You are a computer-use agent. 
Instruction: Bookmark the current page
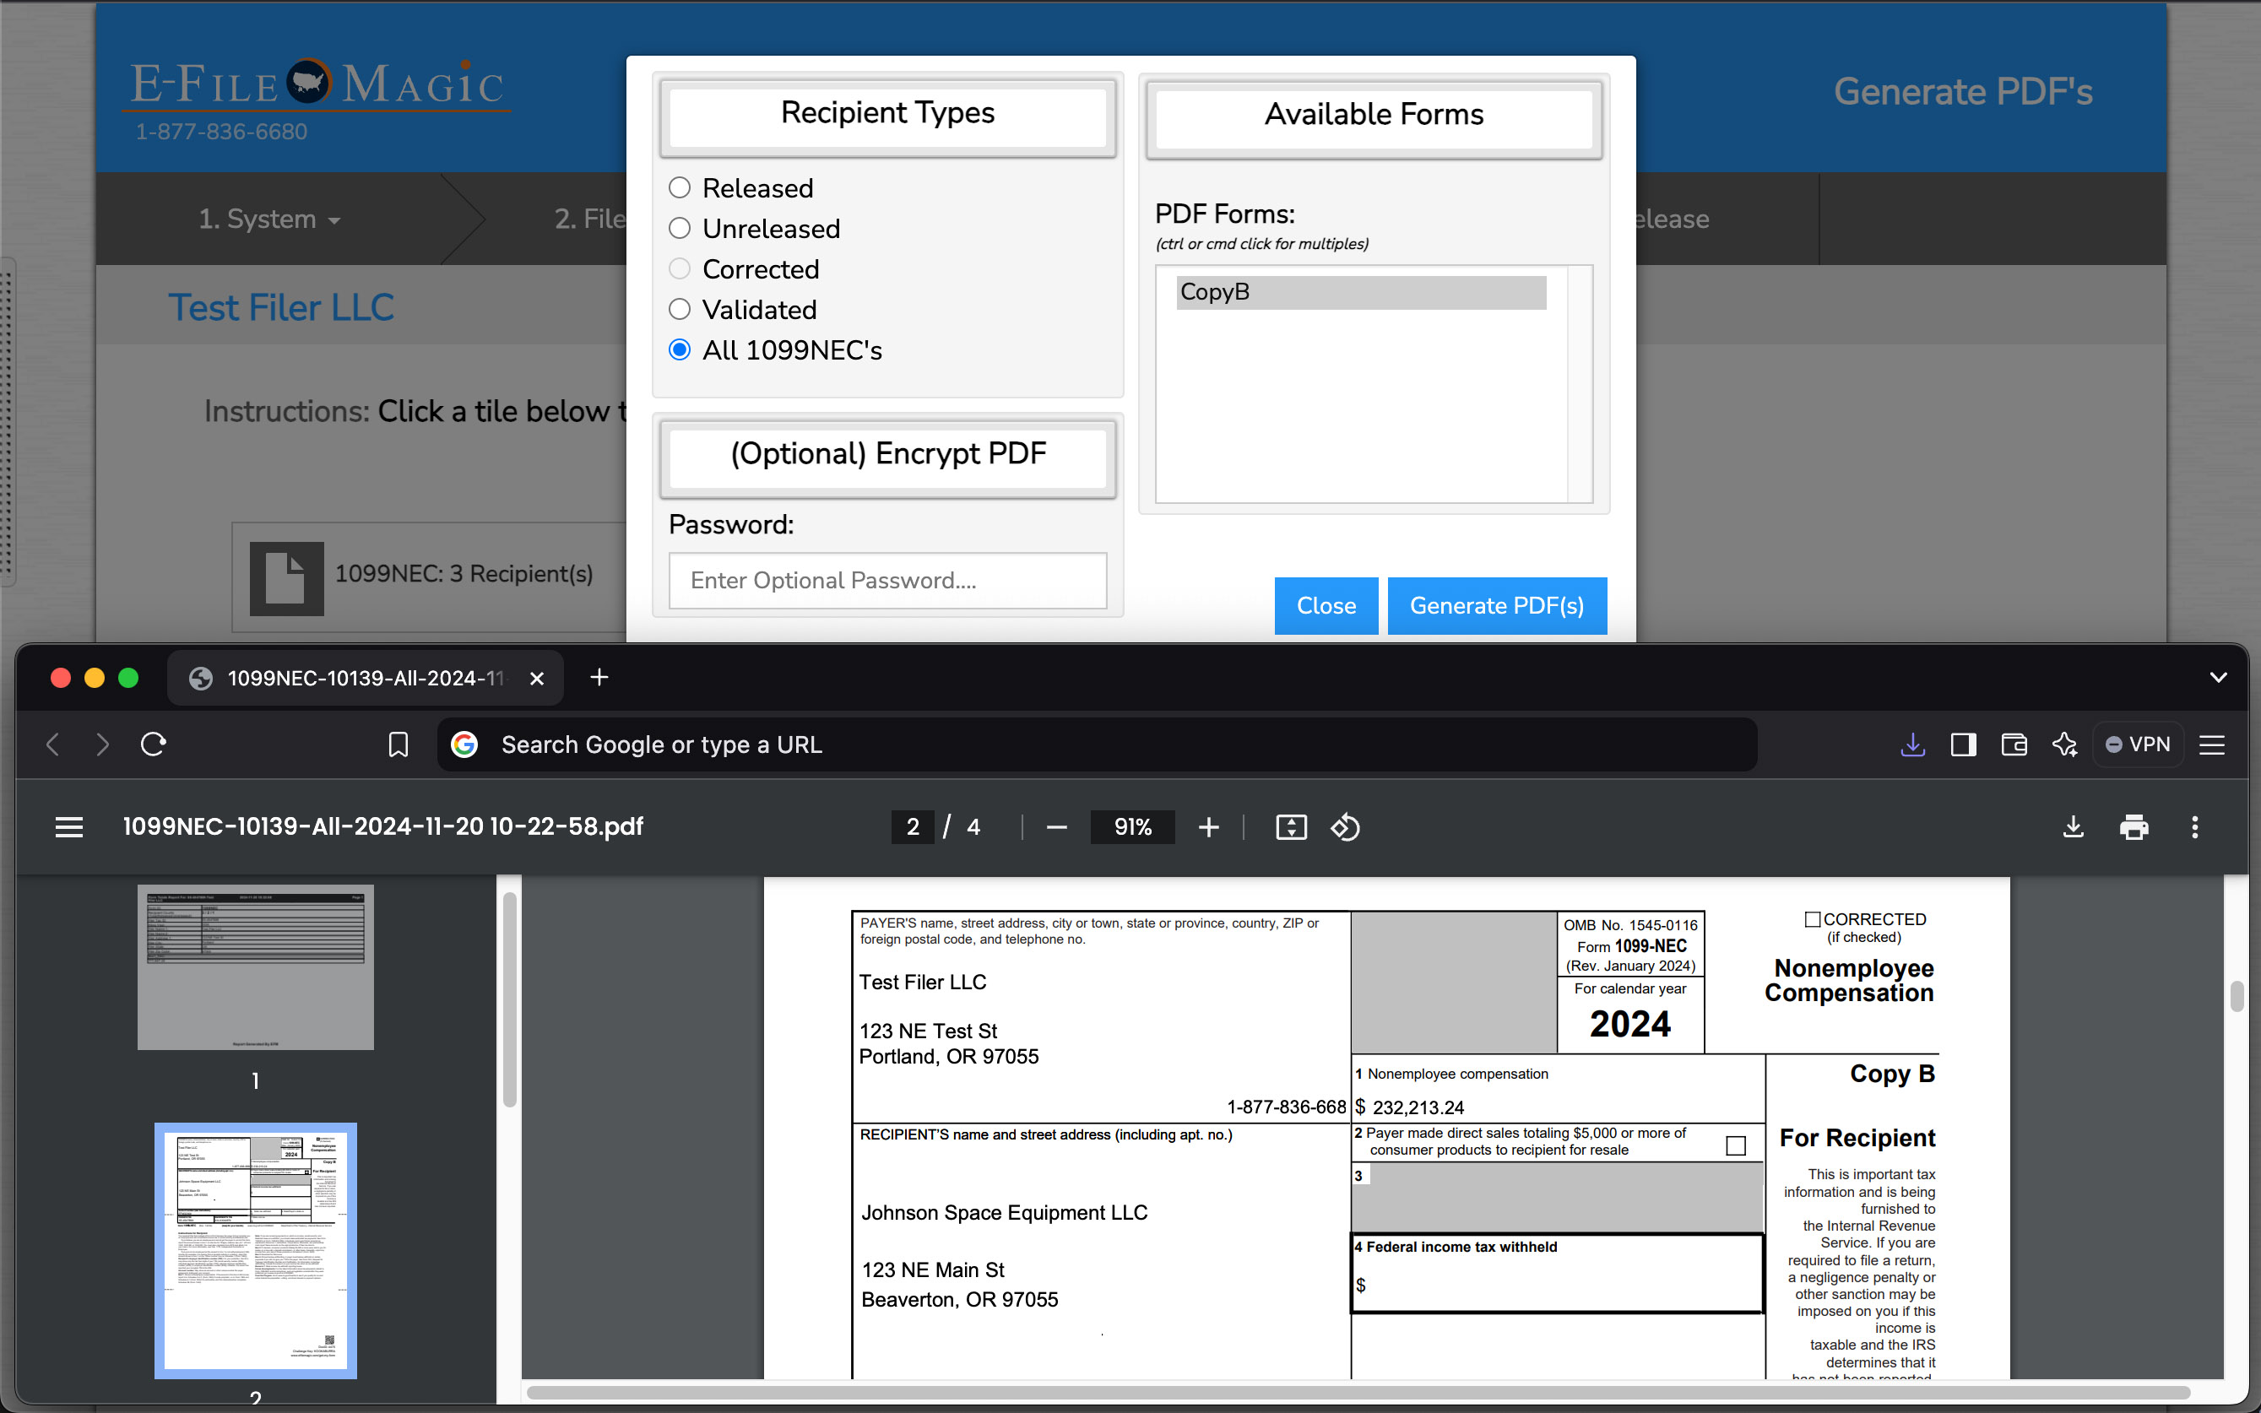tap(399, 744)
